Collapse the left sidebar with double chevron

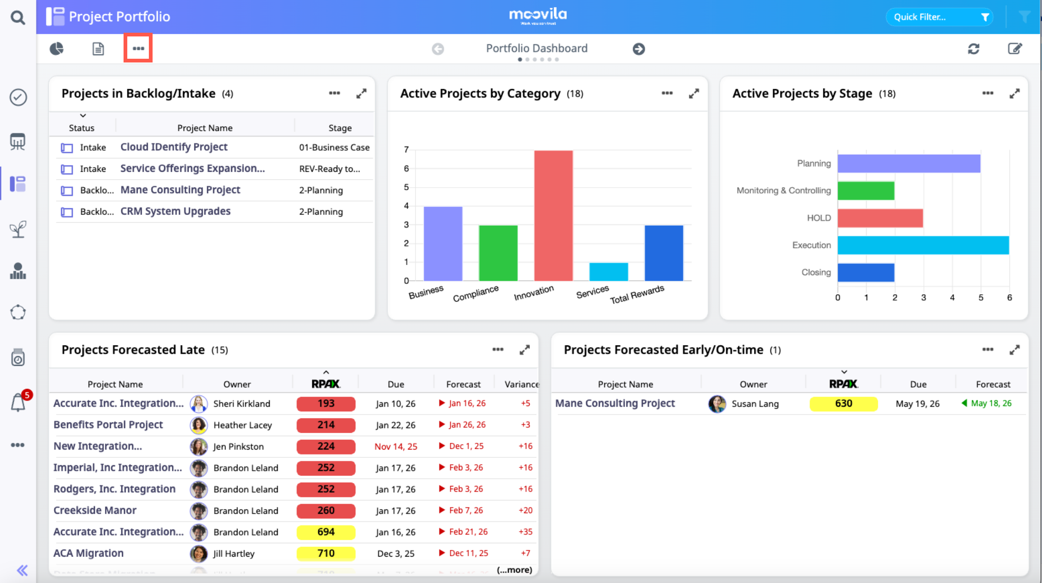(x=22, y=570)
